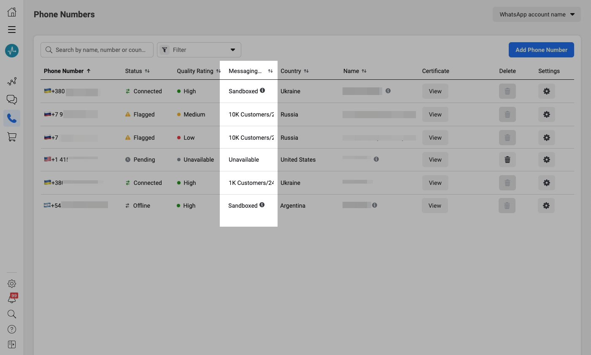Open notifications bell with 99 badge
Image resolution: width=591 pixels, height=355 pixels.
[12, 299]
